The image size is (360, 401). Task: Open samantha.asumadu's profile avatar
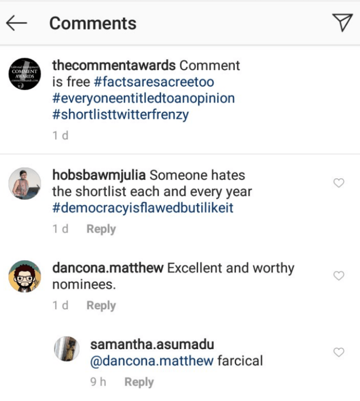click(66, 349)
